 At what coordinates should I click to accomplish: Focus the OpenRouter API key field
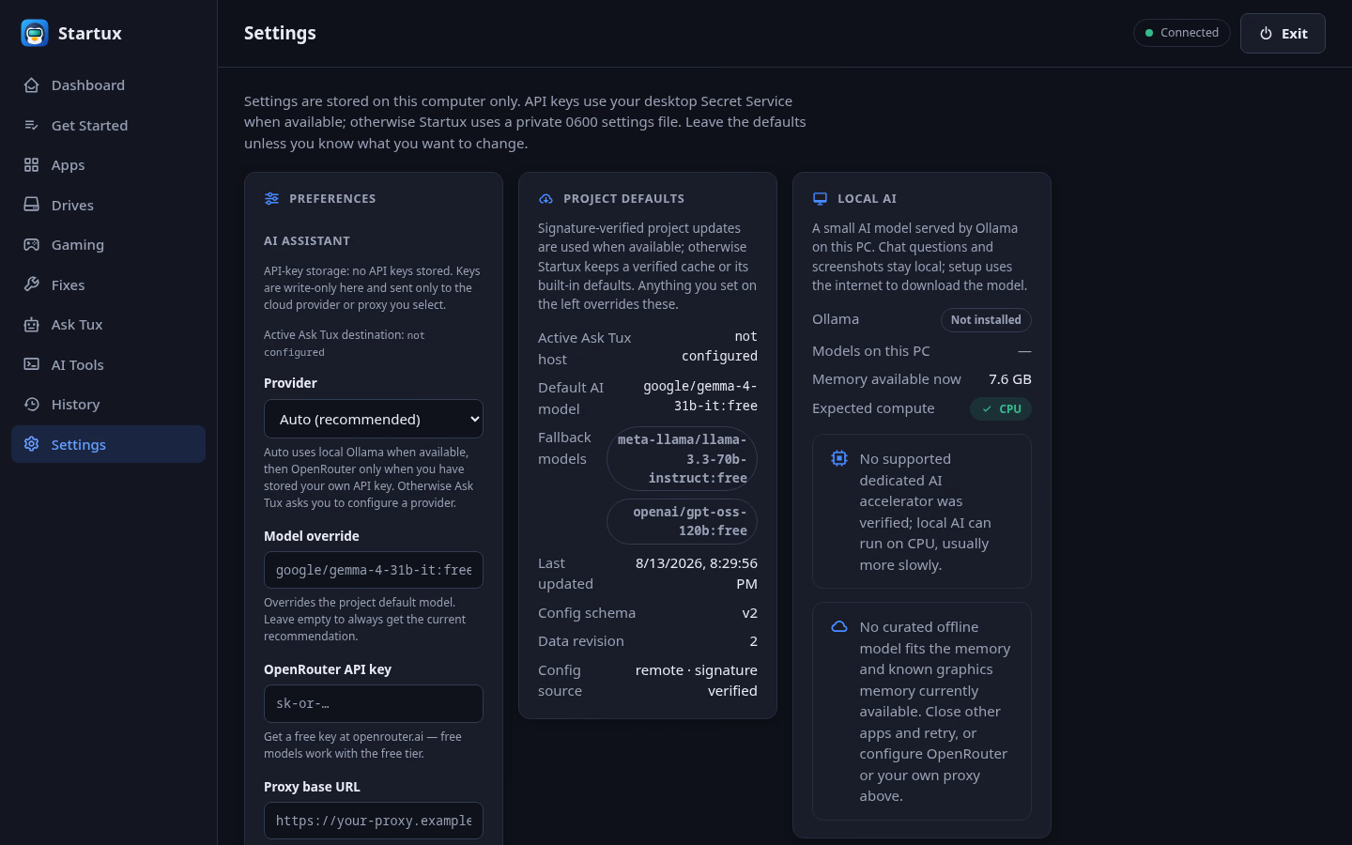pyautogui.click(x=374, y=703)
